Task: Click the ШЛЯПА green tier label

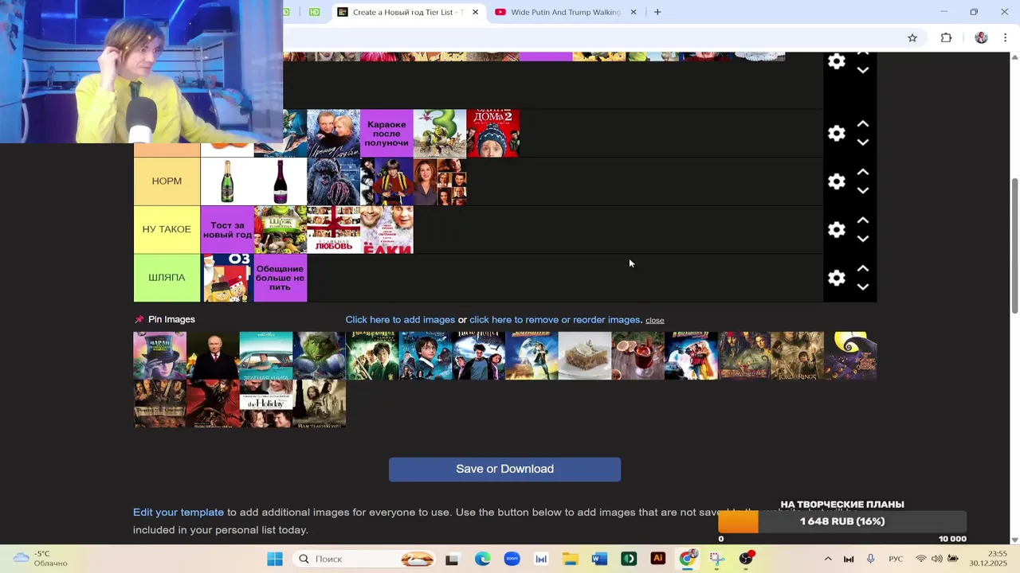Action: click(x=167, y=278)
